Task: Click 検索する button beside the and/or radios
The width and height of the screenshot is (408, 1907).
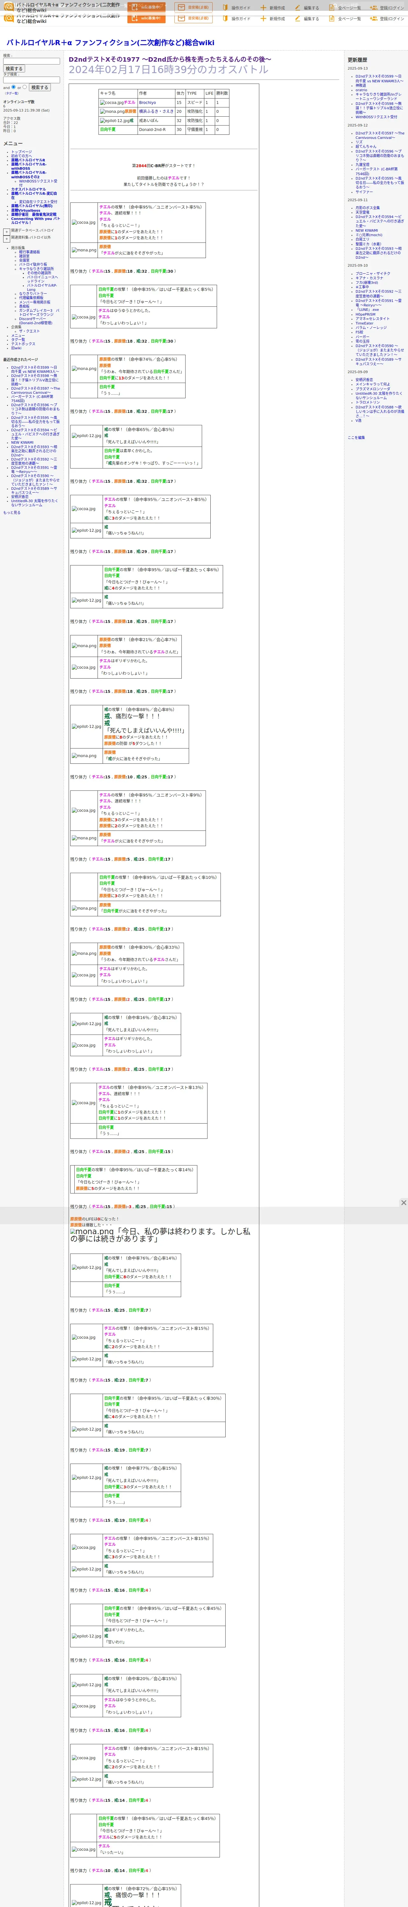Action: pos(40,87)
